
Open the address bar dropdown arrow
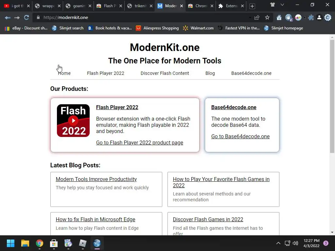[x=250, y=18]
